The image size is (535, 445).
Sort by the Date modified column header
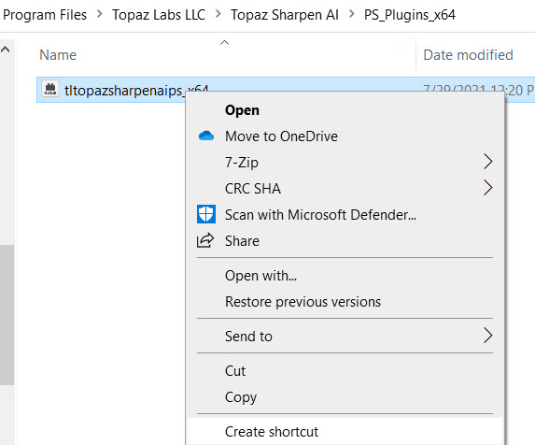click(x=468, y=55)
